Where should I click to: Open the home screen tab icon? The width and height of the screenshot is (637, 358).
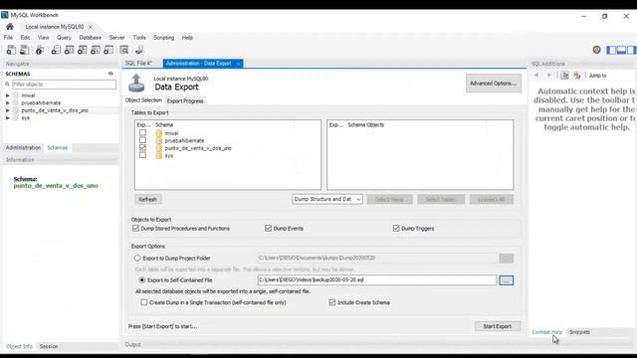[10, 27]
